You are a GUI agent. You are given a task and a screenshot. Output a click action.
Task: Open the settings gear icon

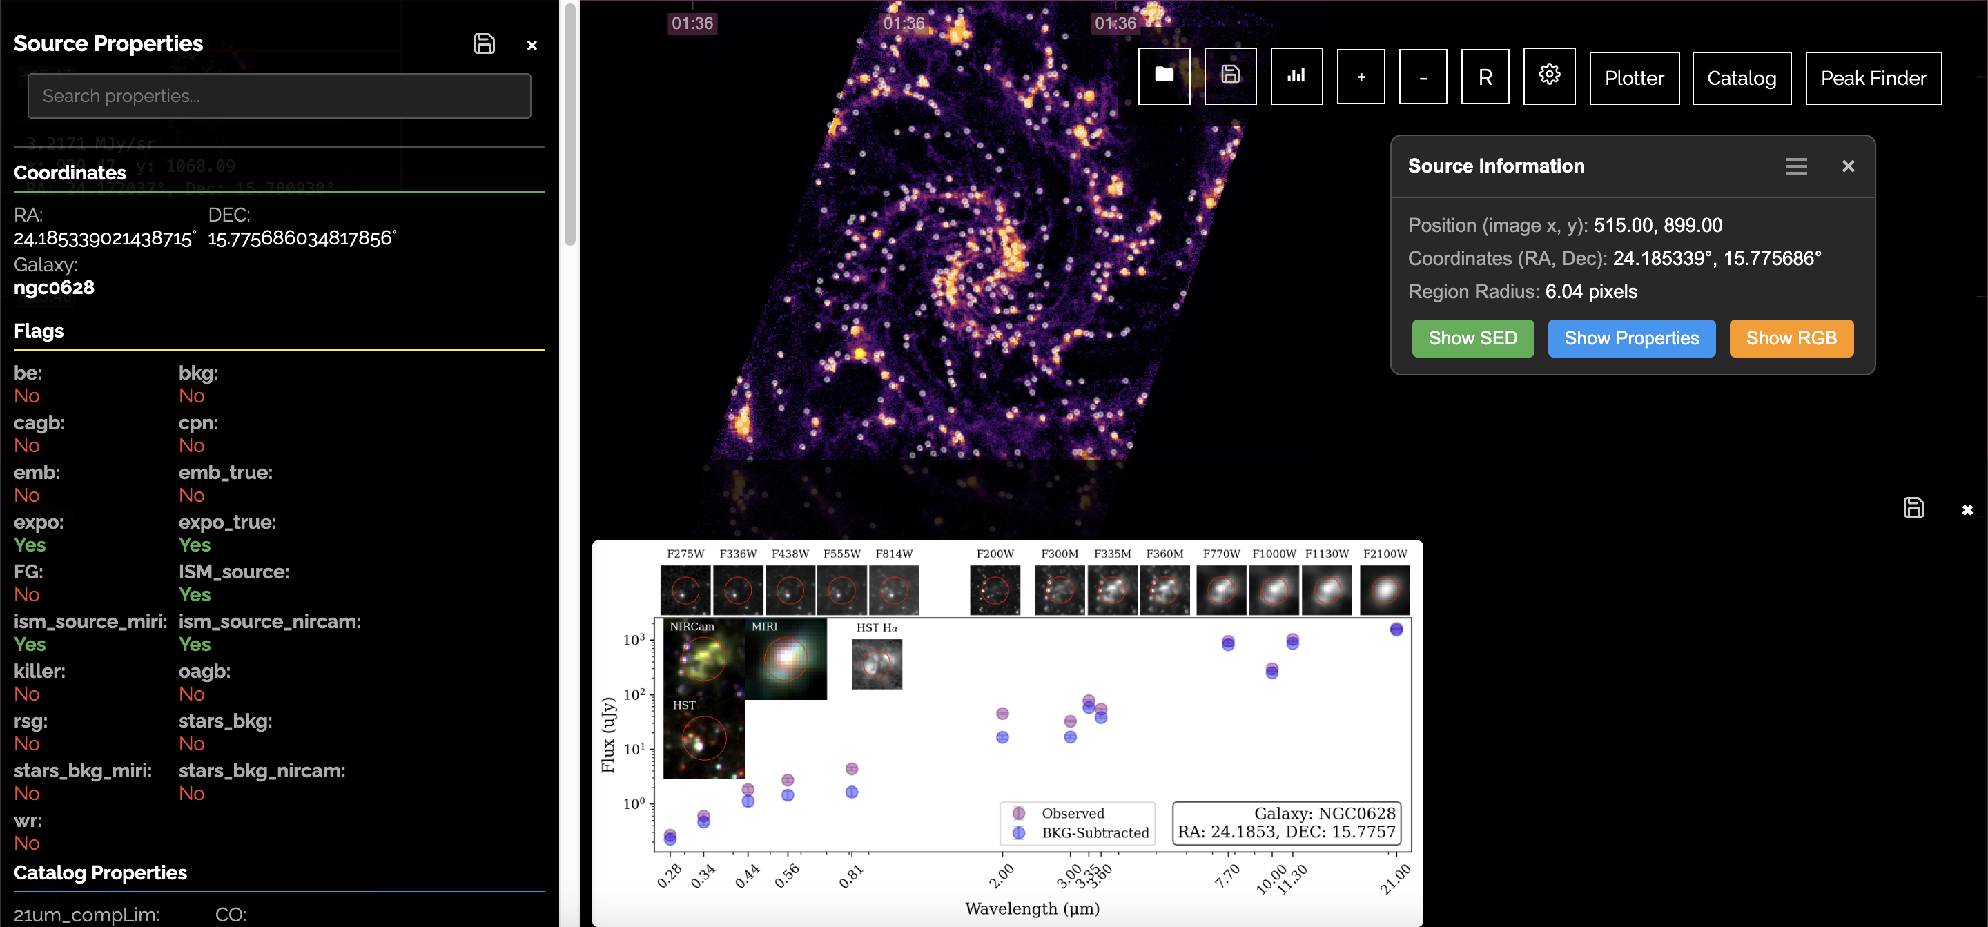(x=1549, y=76)
